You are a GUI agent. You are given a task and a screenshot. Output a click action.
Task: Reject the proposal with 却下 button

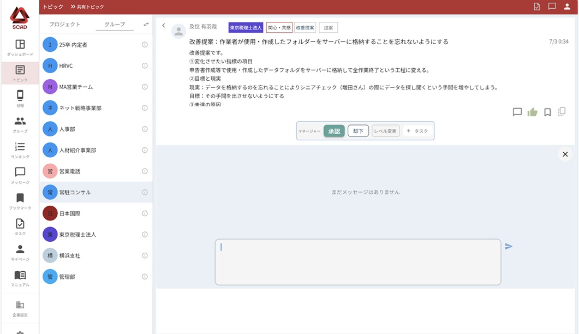[358, 131]
